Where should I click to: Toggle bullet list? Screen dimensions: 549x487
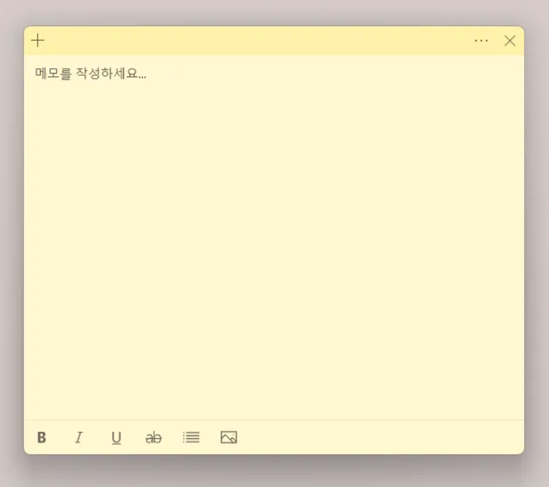[191, 437]
